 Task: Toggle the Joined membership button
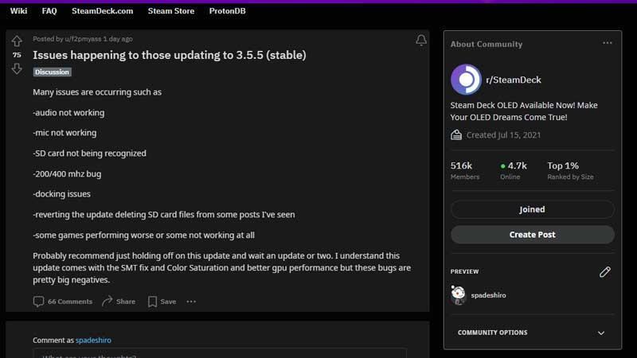tap(532, 209)
